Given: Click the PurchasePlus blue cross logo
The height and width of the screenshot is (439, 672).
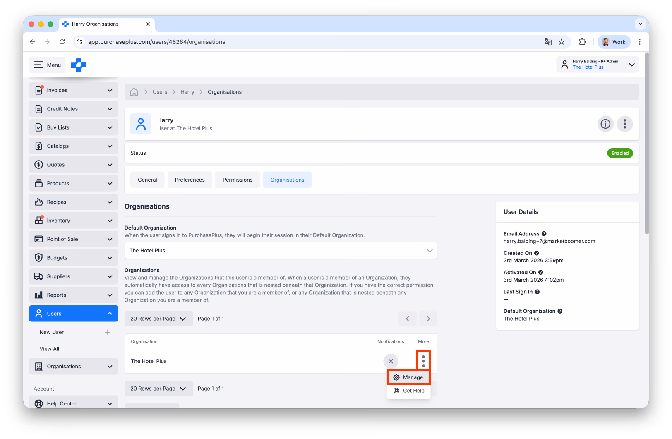Looking at the screenshot, I should click(79, 65).
